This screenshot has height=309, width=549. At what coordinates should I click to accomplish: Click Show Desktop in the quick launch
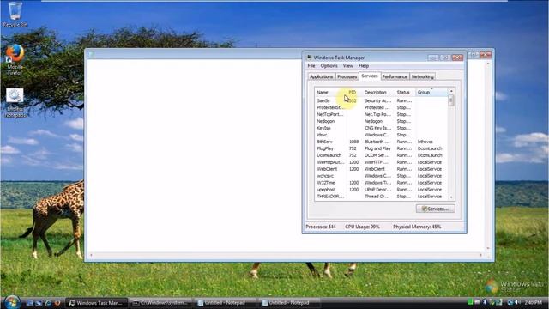(x=30, y=303)
